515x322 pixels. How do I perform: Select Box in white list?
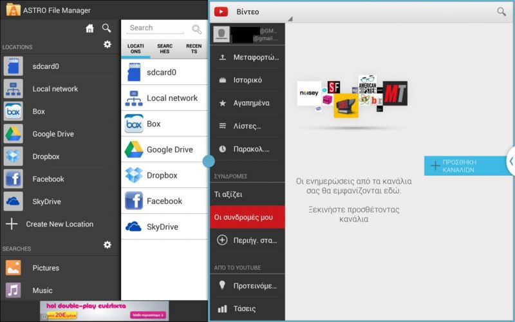click(x=165, y=124)
